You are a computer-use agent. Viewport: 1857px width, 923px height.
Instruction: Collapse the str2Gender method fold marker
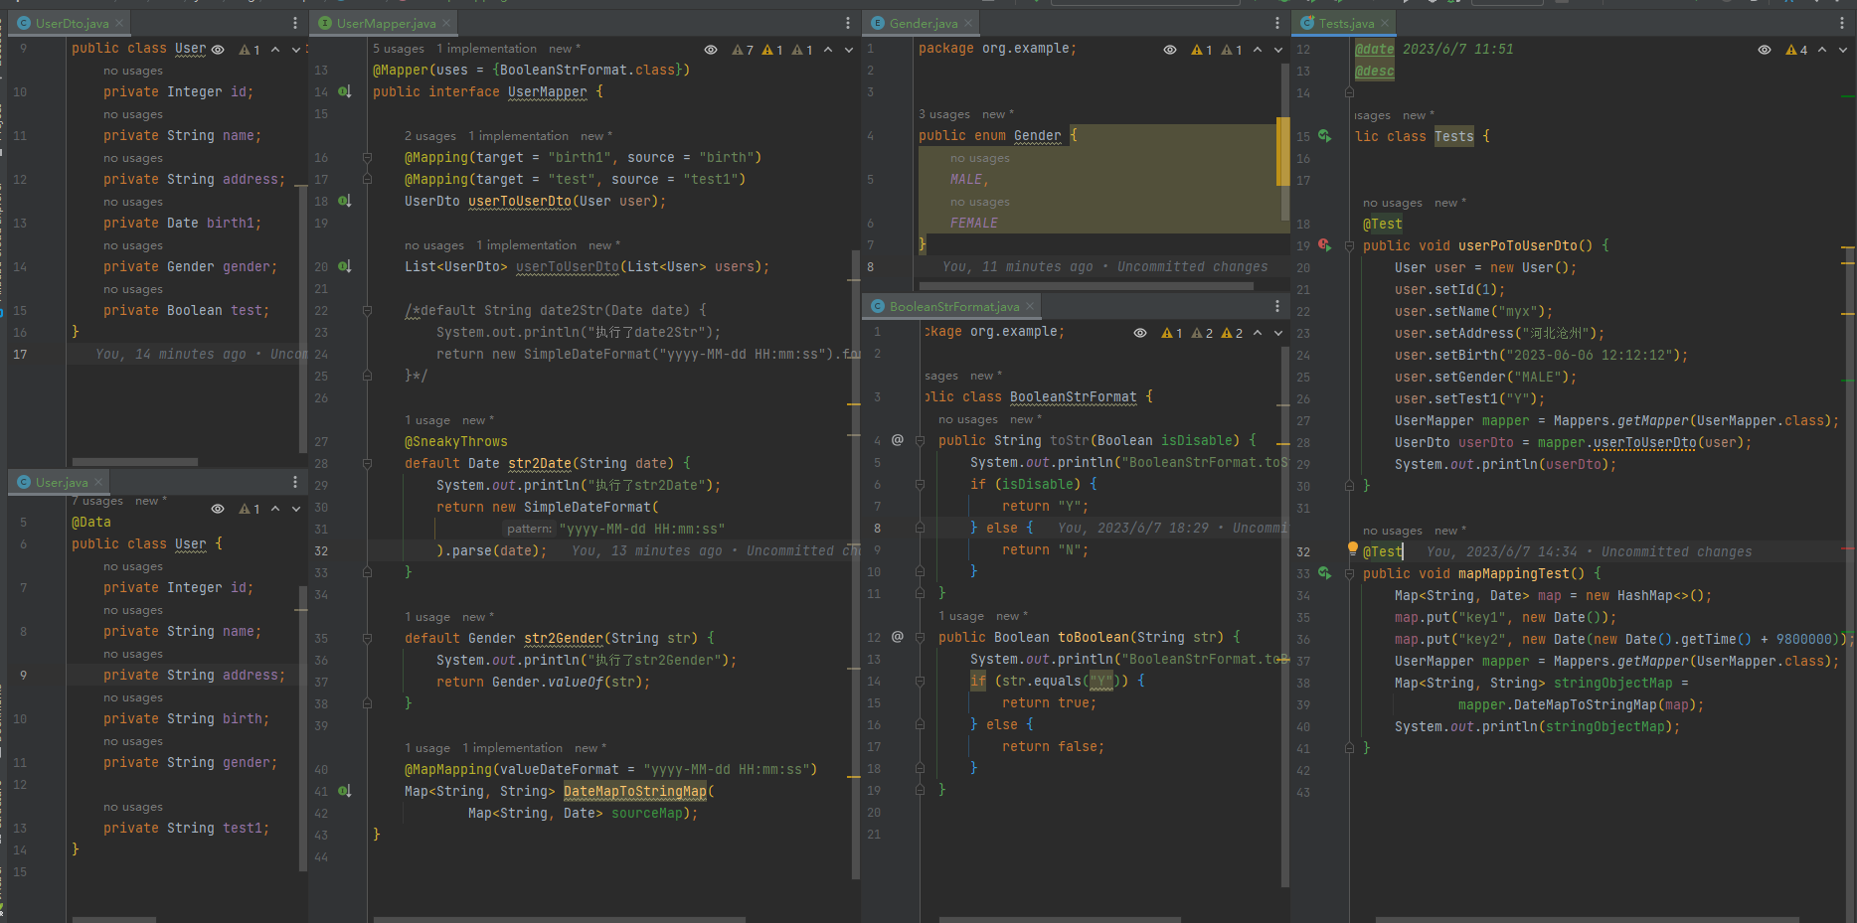pos(367,638)
